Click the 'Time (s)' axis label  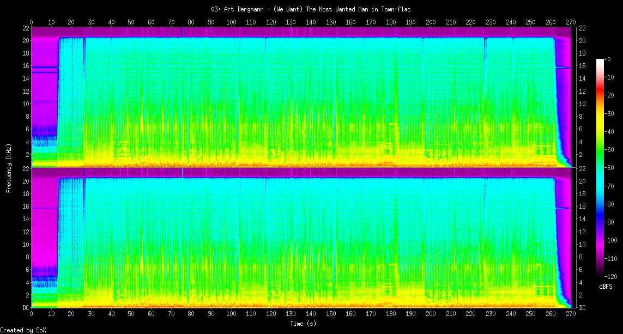[x=303, y=324]
